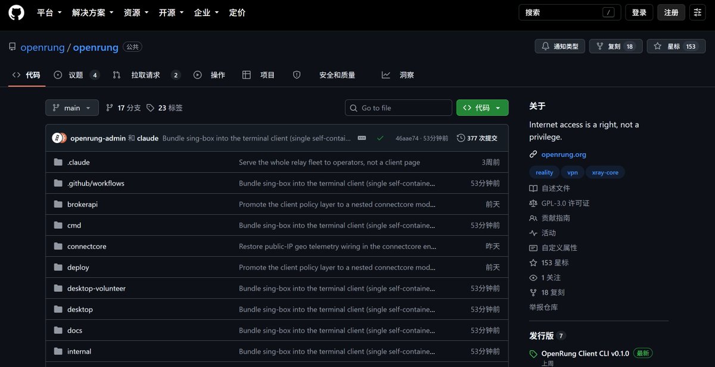This screenshot has width=715, height=367.
Task: Open the GPL-3.0 许可证 license link
Action: tap(559, 203)
